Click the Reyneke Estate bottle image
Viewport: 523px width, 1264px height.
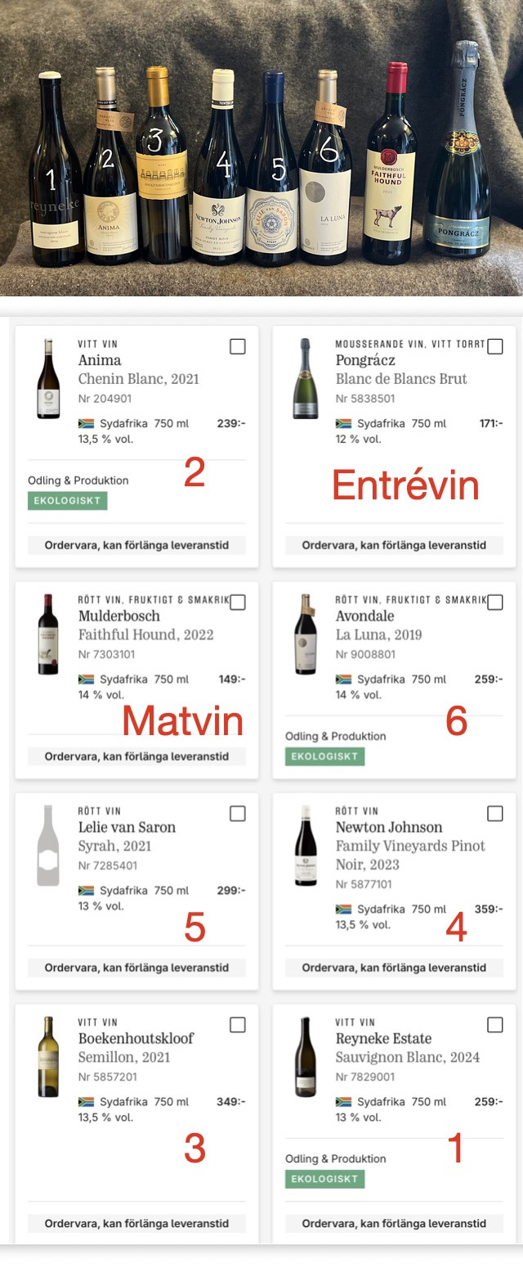click(x=306, y=1057)
